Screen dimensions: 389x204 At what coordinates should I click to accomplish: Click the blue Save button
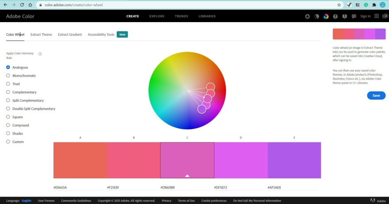pyautogui.click(x=376, y=96)
